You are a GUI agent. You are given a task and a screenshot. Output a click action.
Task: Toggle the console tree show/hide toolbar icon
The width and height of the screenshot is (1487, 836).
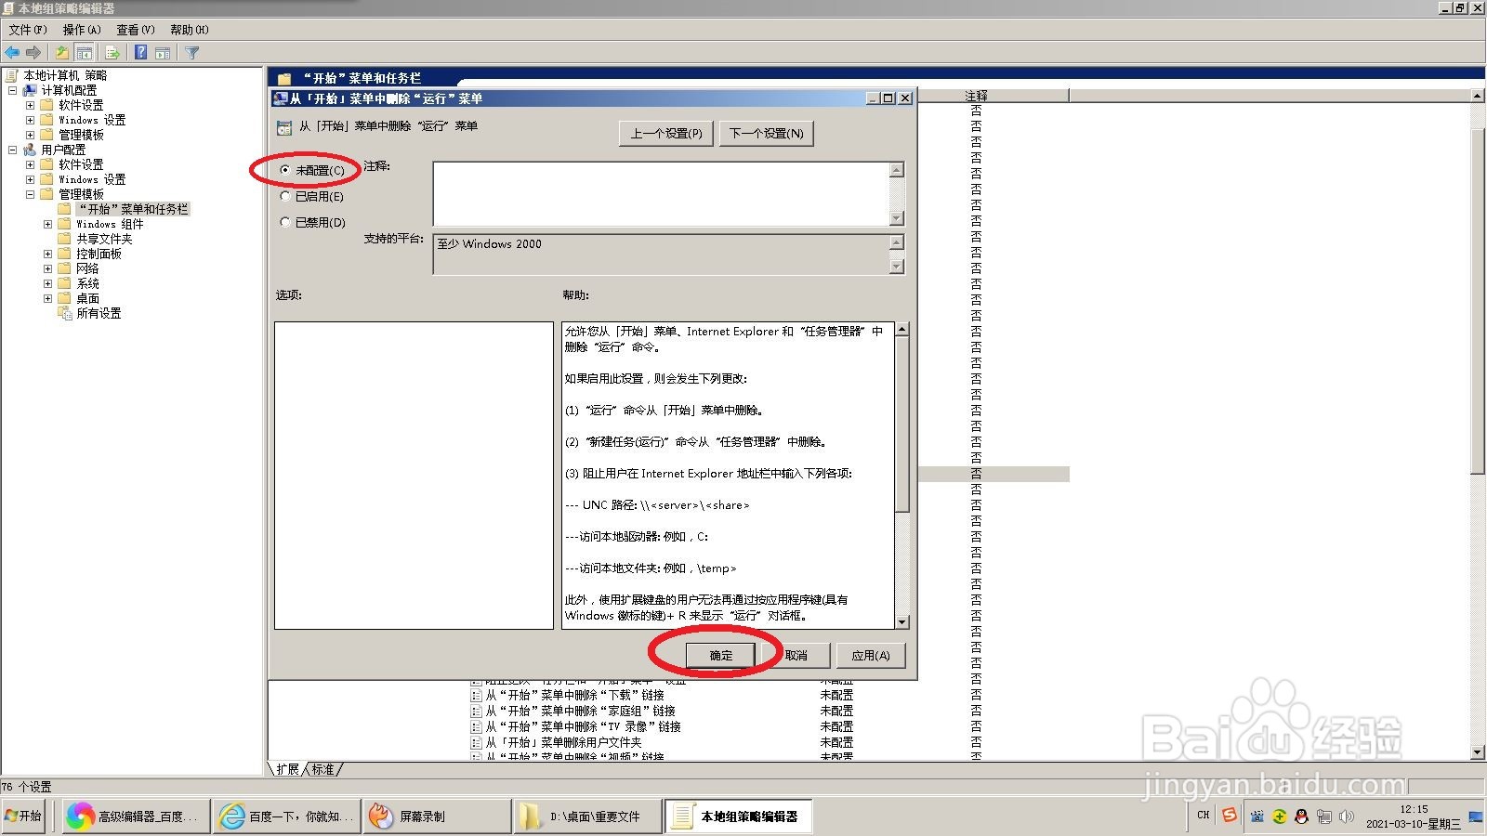tap(84, 52)
